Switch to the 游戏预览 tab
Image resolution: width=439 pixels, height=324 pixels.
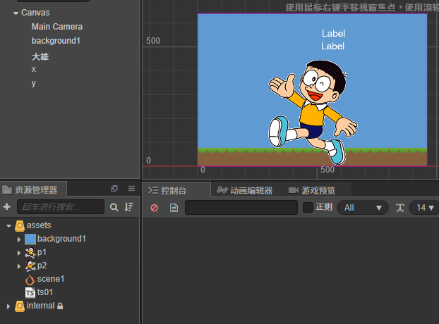click(312, 190)
